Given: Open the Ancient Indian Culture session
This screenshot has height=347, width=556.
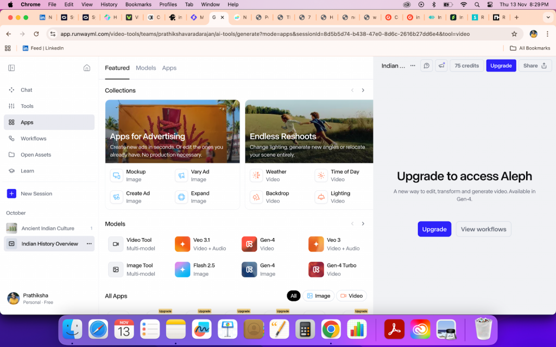Looking at the screenshot, I should [x=48, y=228].
